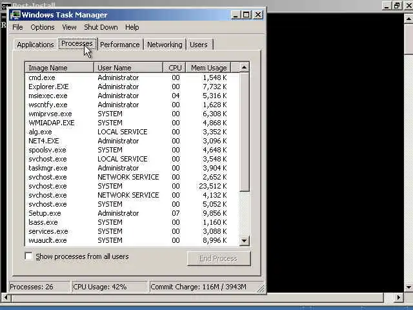This screenshot has width=413, height=310.
Task: Click the End Process button
Action: (x=219, y=258)
